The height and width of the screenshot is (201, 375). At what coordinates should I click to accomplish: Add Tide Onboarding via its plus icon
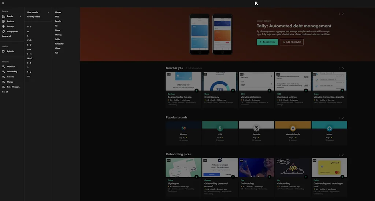click(x=269, y=177)
